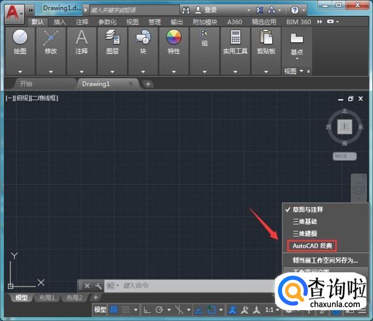Toggle ortho mode in status bar
The height and width of the screenshot is (321, 373).
(x=147, y=310)
